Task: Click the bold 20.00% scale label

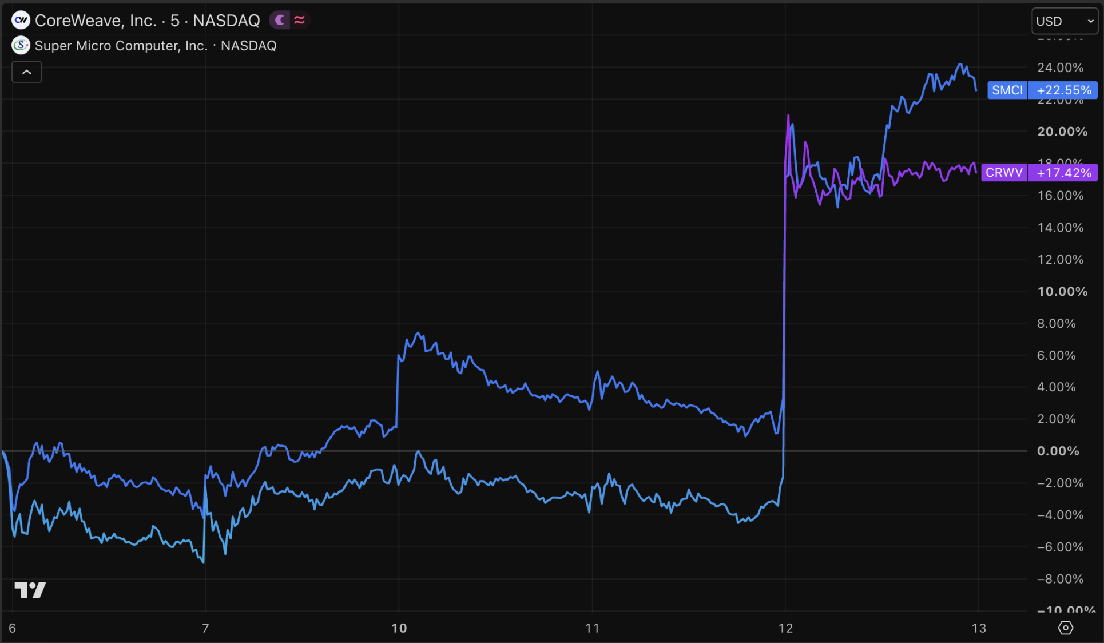Action: click(1062, 132)
